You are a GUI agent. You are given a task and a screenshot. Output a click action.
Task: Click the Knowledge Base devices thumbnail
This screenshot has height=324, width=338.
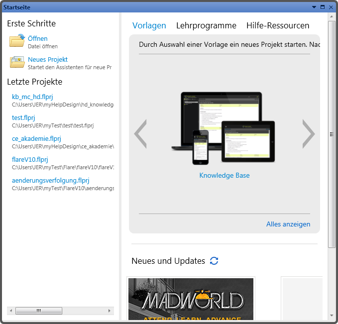[224, 127]
